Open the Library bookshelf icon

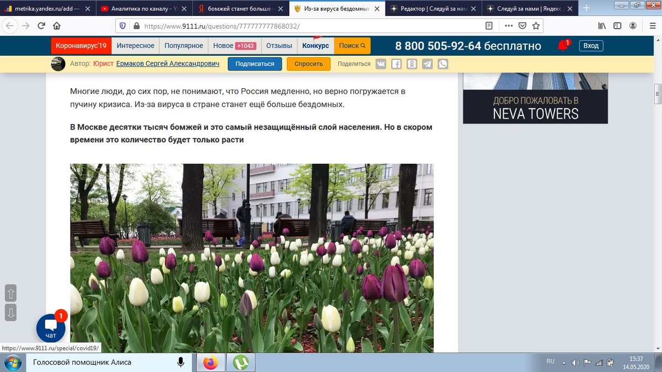click(603, 26)
